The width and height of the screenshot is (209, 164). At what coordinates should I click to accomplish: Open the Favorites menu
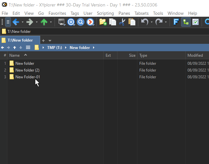tap(57, 13)
